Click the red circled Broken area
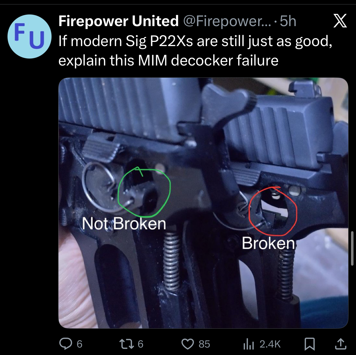 click(x=273, y=210)
